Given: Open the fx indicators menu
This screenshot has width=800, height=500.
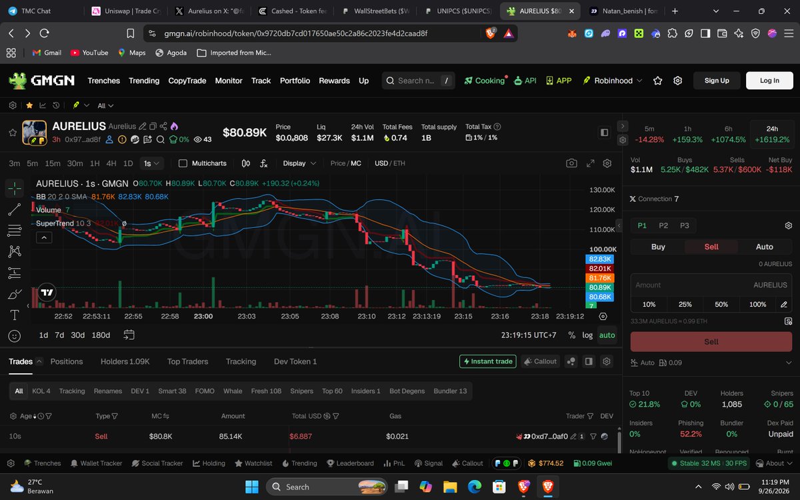Looking at the screenshot, I should (x=263, y=163).
